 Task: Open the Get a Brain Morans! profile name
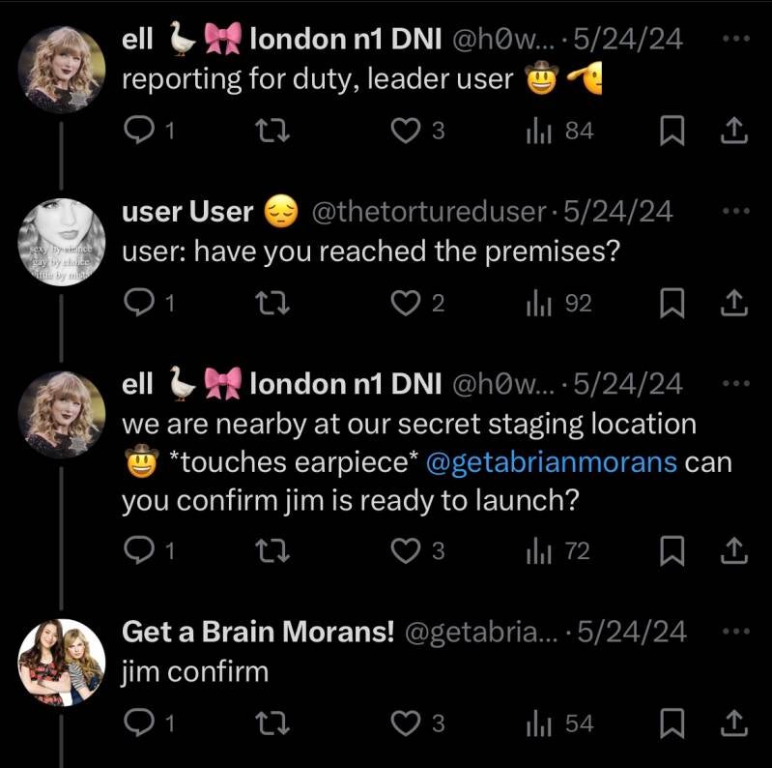pos(258,632)
